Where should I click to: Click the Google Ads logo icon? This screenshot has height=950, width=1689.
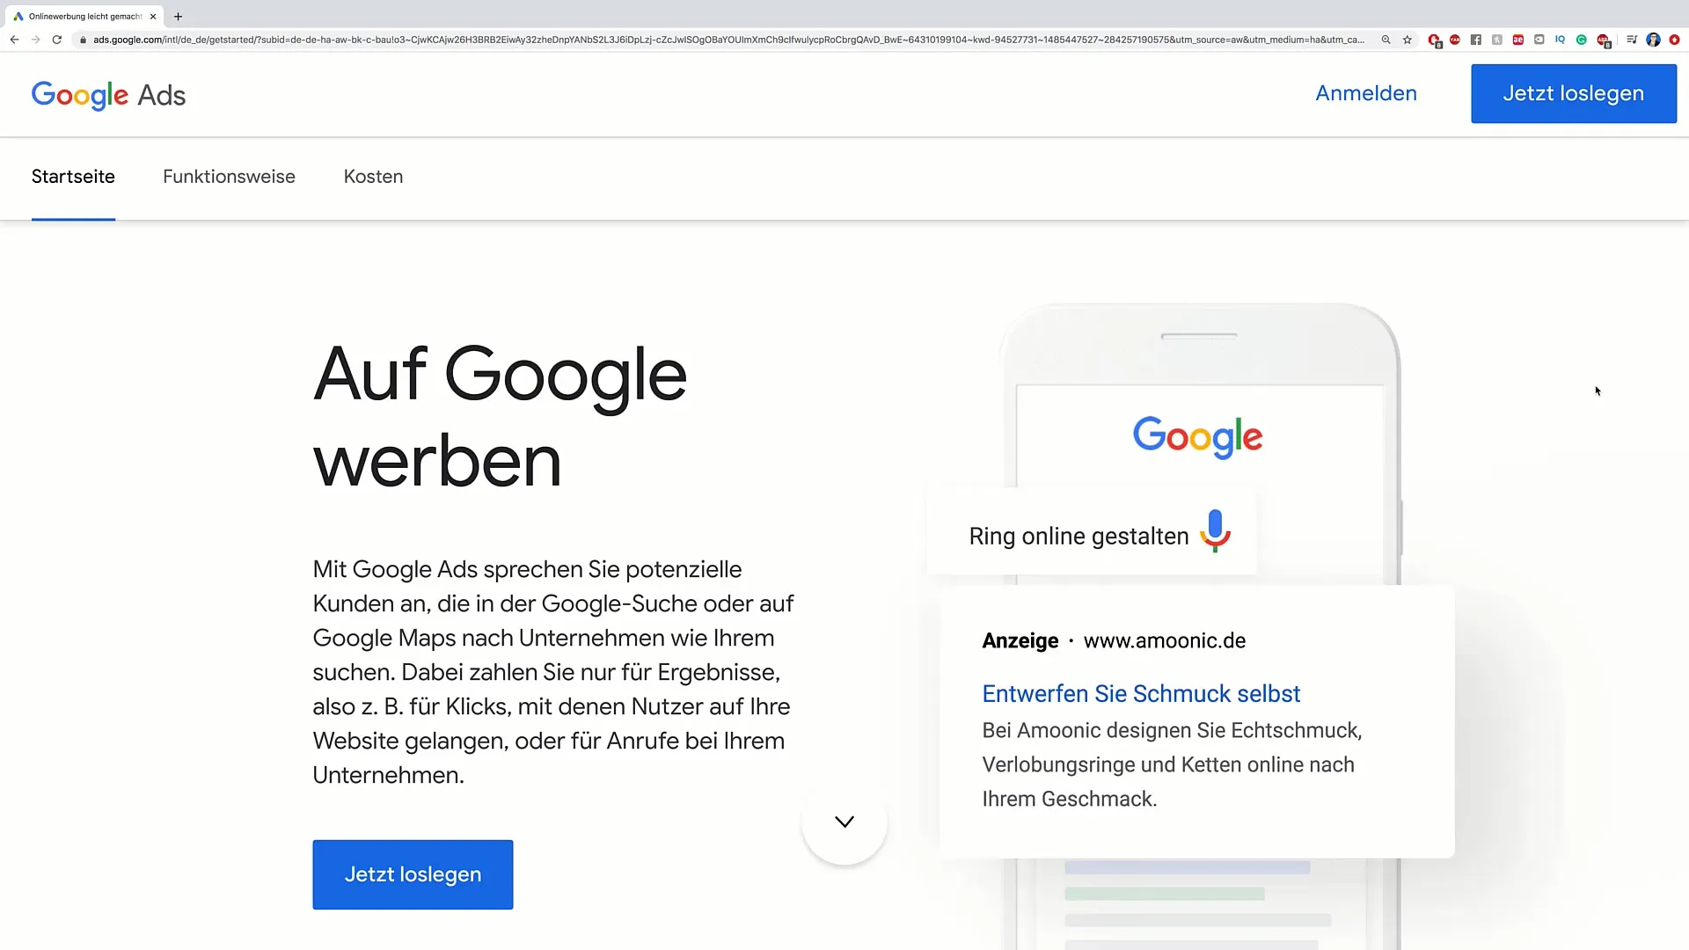pos(108,95)
